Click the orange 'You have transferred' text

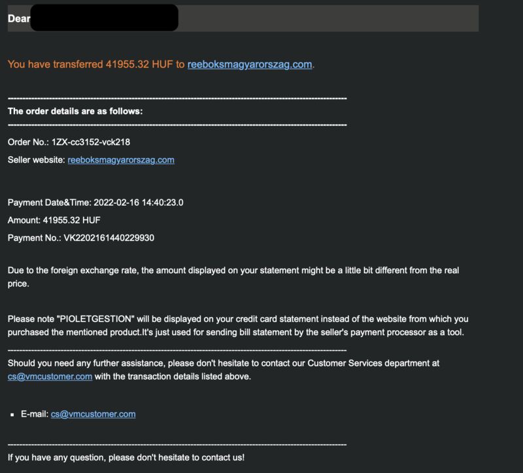tap(96, 64)
